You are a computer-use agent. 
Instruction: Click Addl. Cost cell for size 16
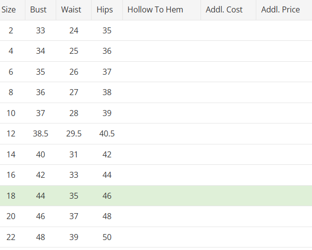[228, 175]
